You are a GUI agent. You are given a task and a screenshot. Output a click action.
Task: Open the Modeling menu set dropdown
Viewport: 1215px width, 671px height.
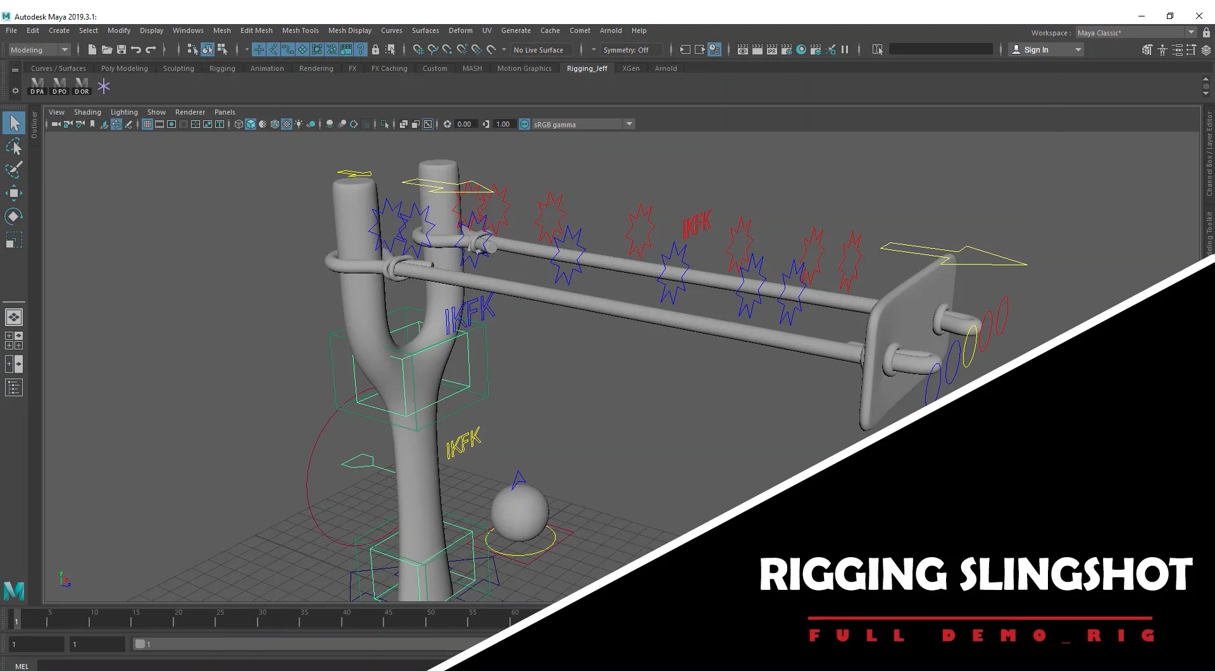pos(39,49)
